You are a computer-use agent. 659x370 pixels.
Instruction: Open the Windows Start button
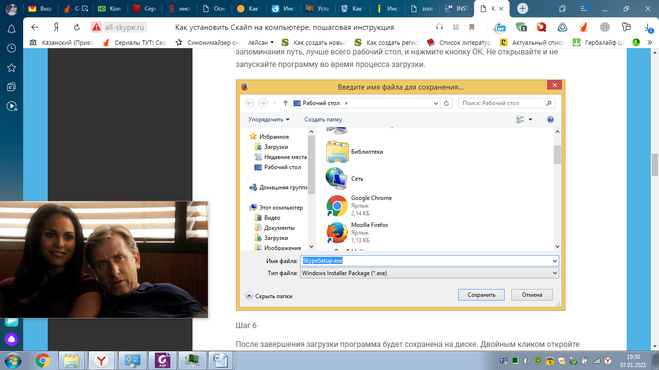point(12,360)
